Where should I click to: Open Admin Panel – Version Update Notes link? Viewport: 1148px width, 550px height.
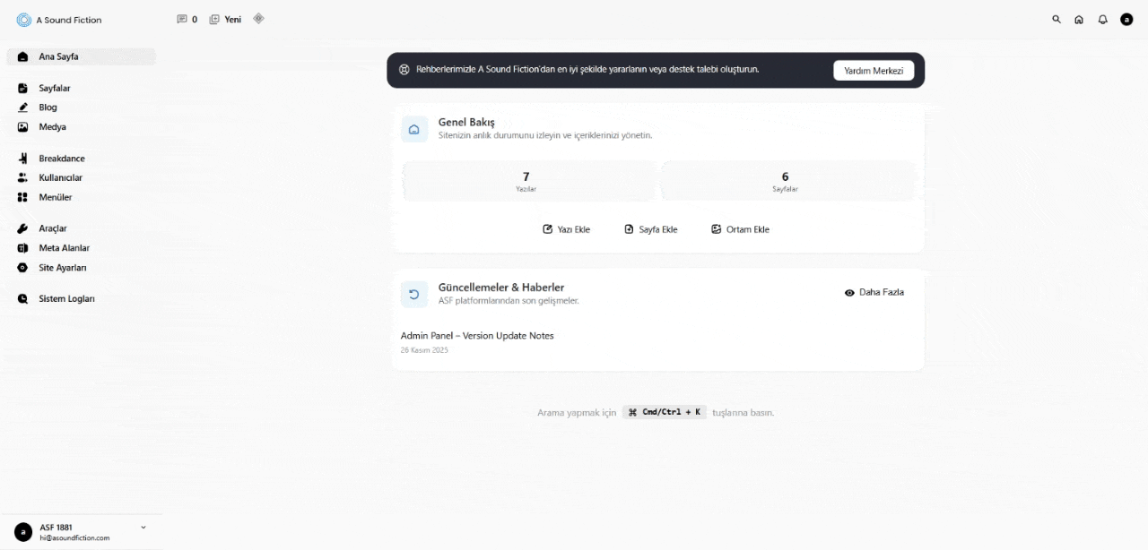click(x=477, y=336)
